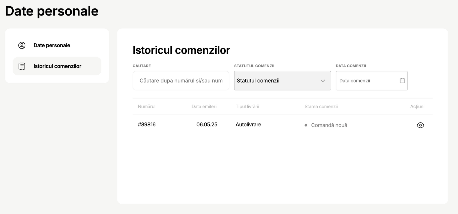The width and height of the screenshot is (458, 214).
Task: View order #89816 via eye icon
Action: tap(420, 125)
